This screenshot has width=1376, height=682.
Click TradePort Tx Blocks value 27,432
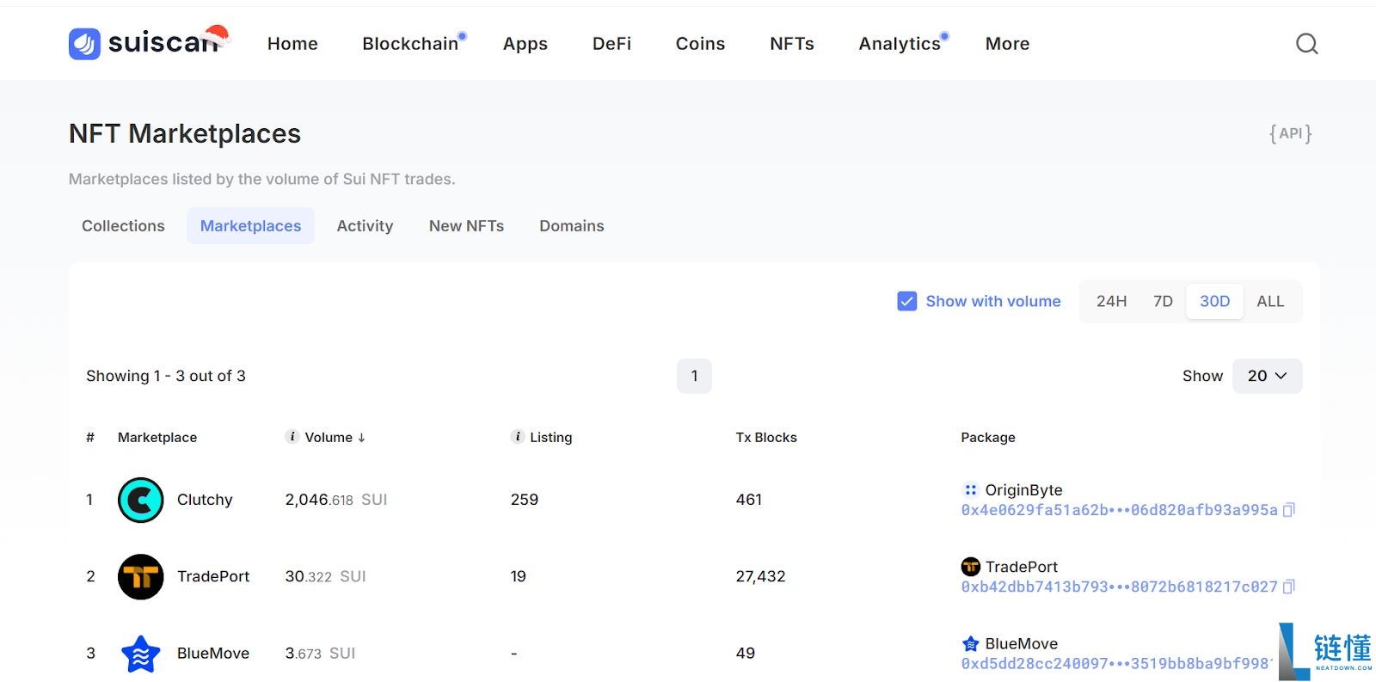pyautogui.click(x=760, y=576)
